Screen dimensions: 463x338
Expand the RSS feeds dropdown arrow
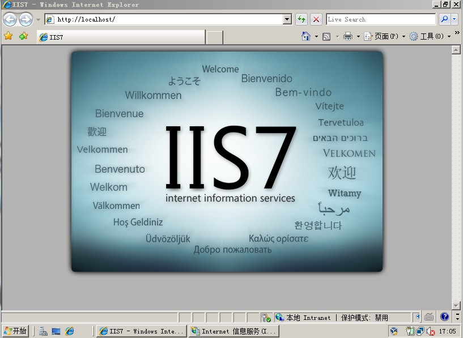pyautogui.click(x=337, y=37)
